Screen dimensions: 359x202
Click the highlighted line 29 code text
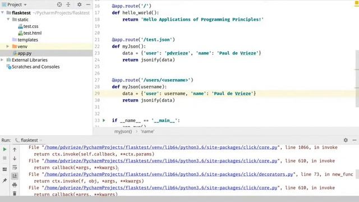(x=189, y=94)
